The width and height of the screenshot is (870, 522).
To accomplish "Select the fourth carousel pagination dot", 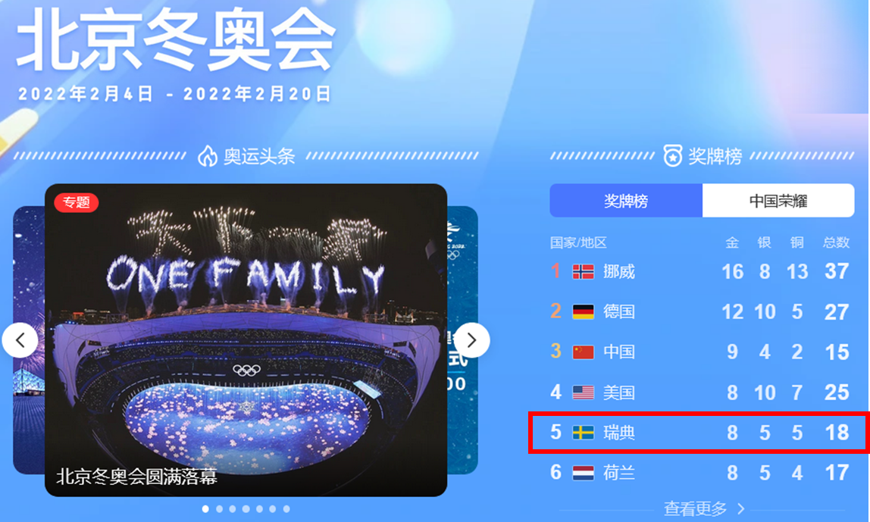I will coord(246,508).
